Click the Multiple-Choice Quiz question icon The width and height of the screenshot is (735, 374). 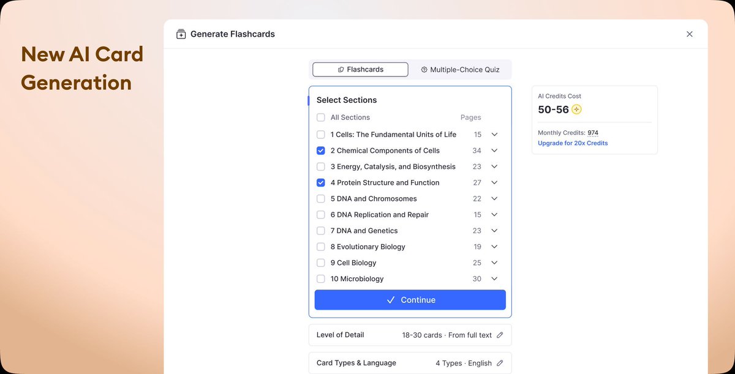click(424, 70)
